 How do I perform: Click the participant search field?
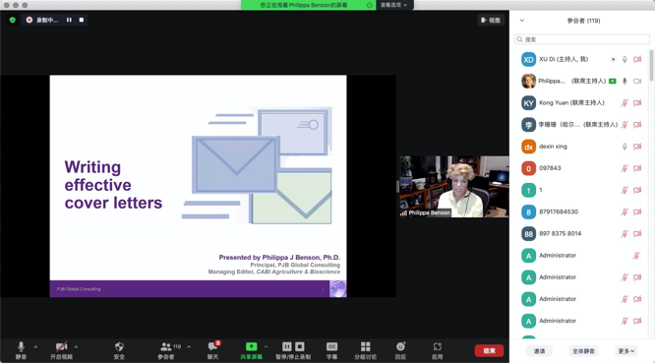(x=582, y=39)
